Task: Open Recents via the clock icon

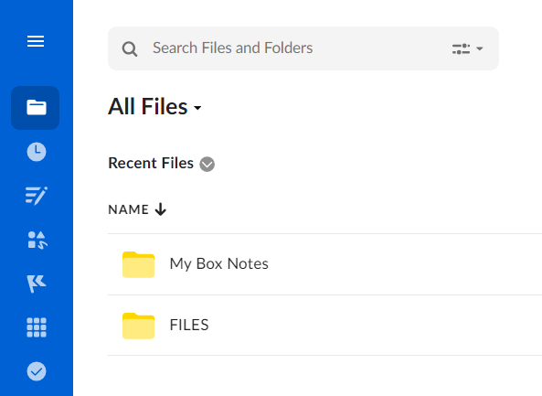Action: pyautogui.click(x=37, y=152)
